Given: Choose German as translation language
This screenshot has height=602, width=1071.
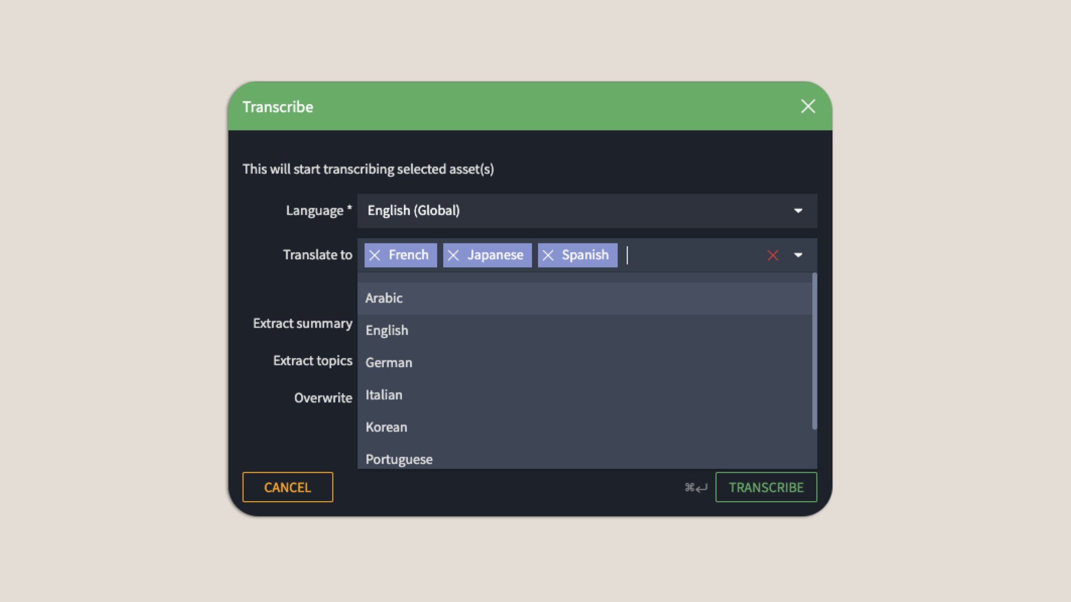Looking at the screenshot, I should [585, 363].
